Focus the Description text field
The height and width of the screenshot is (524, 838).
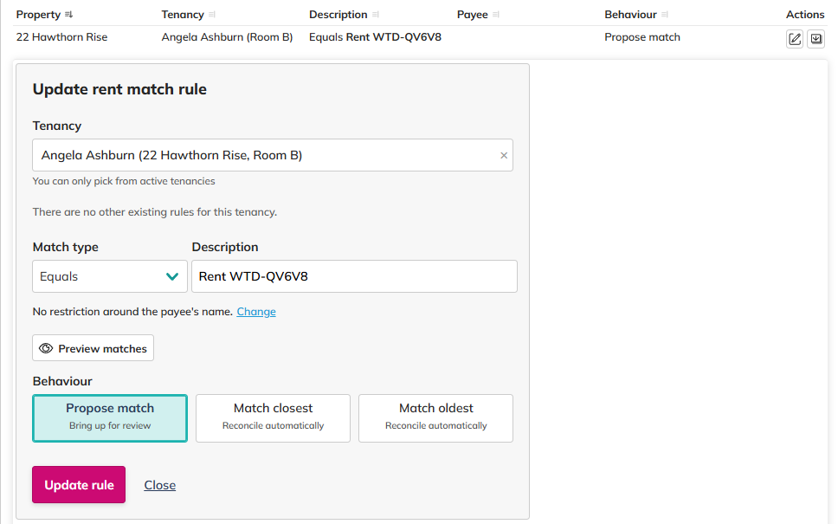pos(354,277)
